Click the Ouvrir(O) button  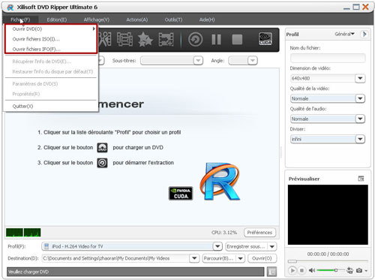[x=262, y=258]
